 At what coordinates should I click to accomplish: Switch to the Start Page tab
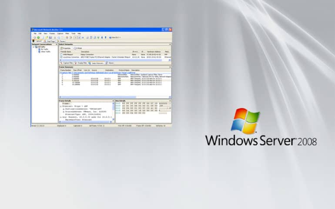pyautogui.click(x=49, y=41)
